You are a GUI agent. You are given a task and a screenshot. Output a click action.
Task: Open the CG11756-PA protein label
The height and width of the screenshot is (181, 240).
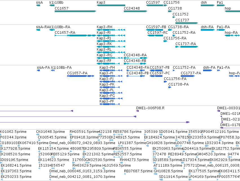(175, 79)
